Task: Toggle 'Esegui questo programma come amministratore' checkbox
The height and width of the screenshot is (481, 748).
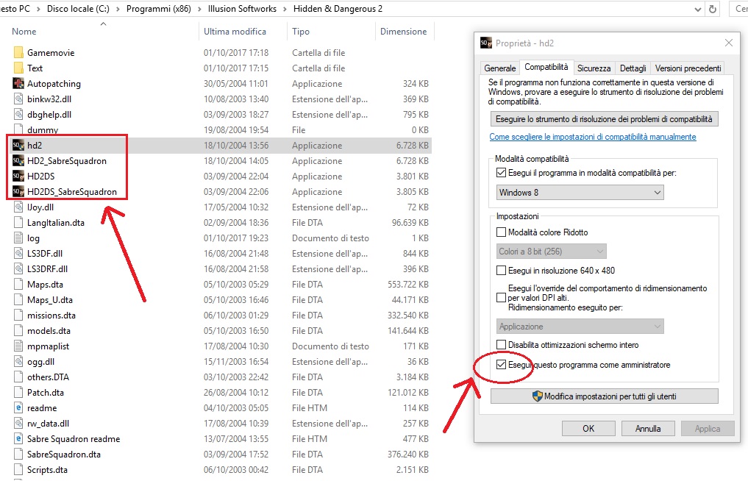Action: [x=502, y=365]
